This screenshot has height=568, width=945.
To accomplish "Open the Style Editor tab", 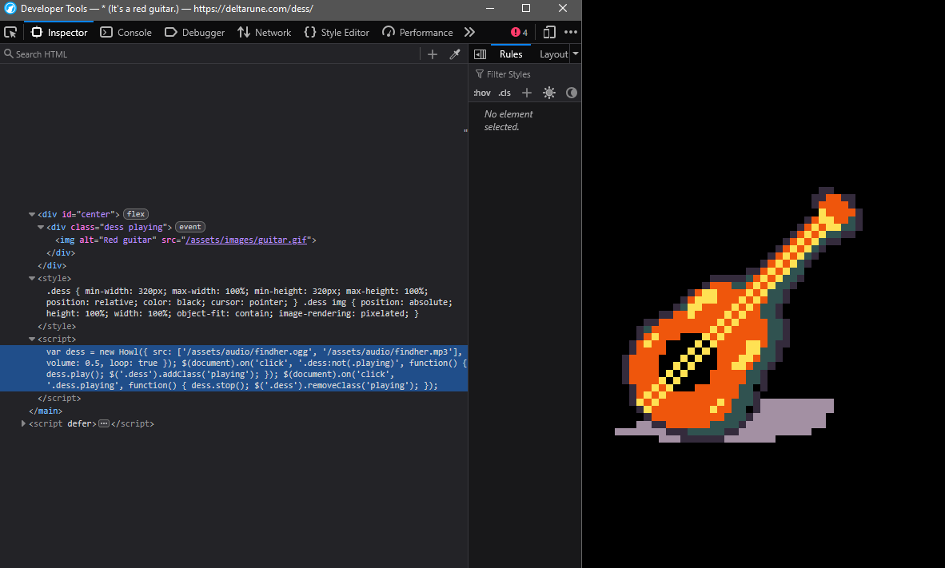I will [337, 33].
